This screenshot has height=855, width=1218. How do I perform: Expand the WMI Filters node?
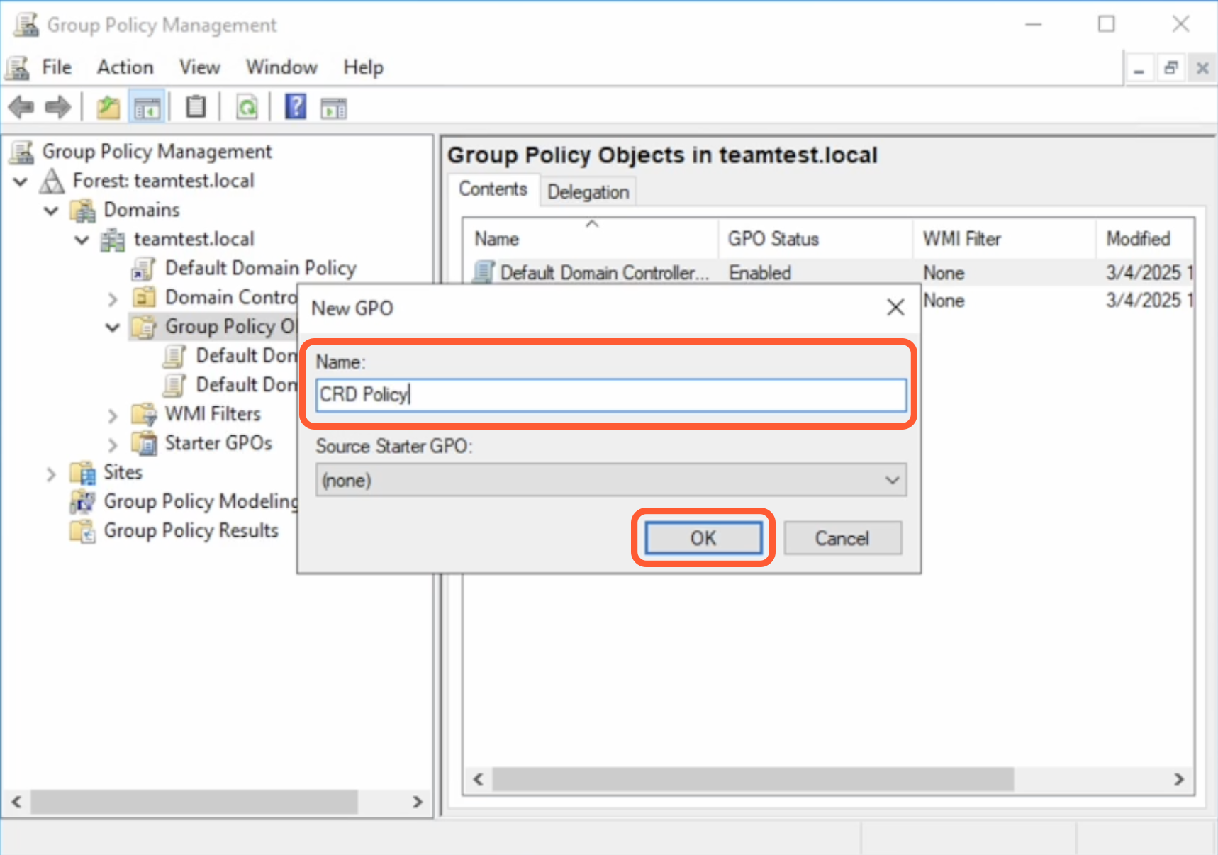click(113, 415)
